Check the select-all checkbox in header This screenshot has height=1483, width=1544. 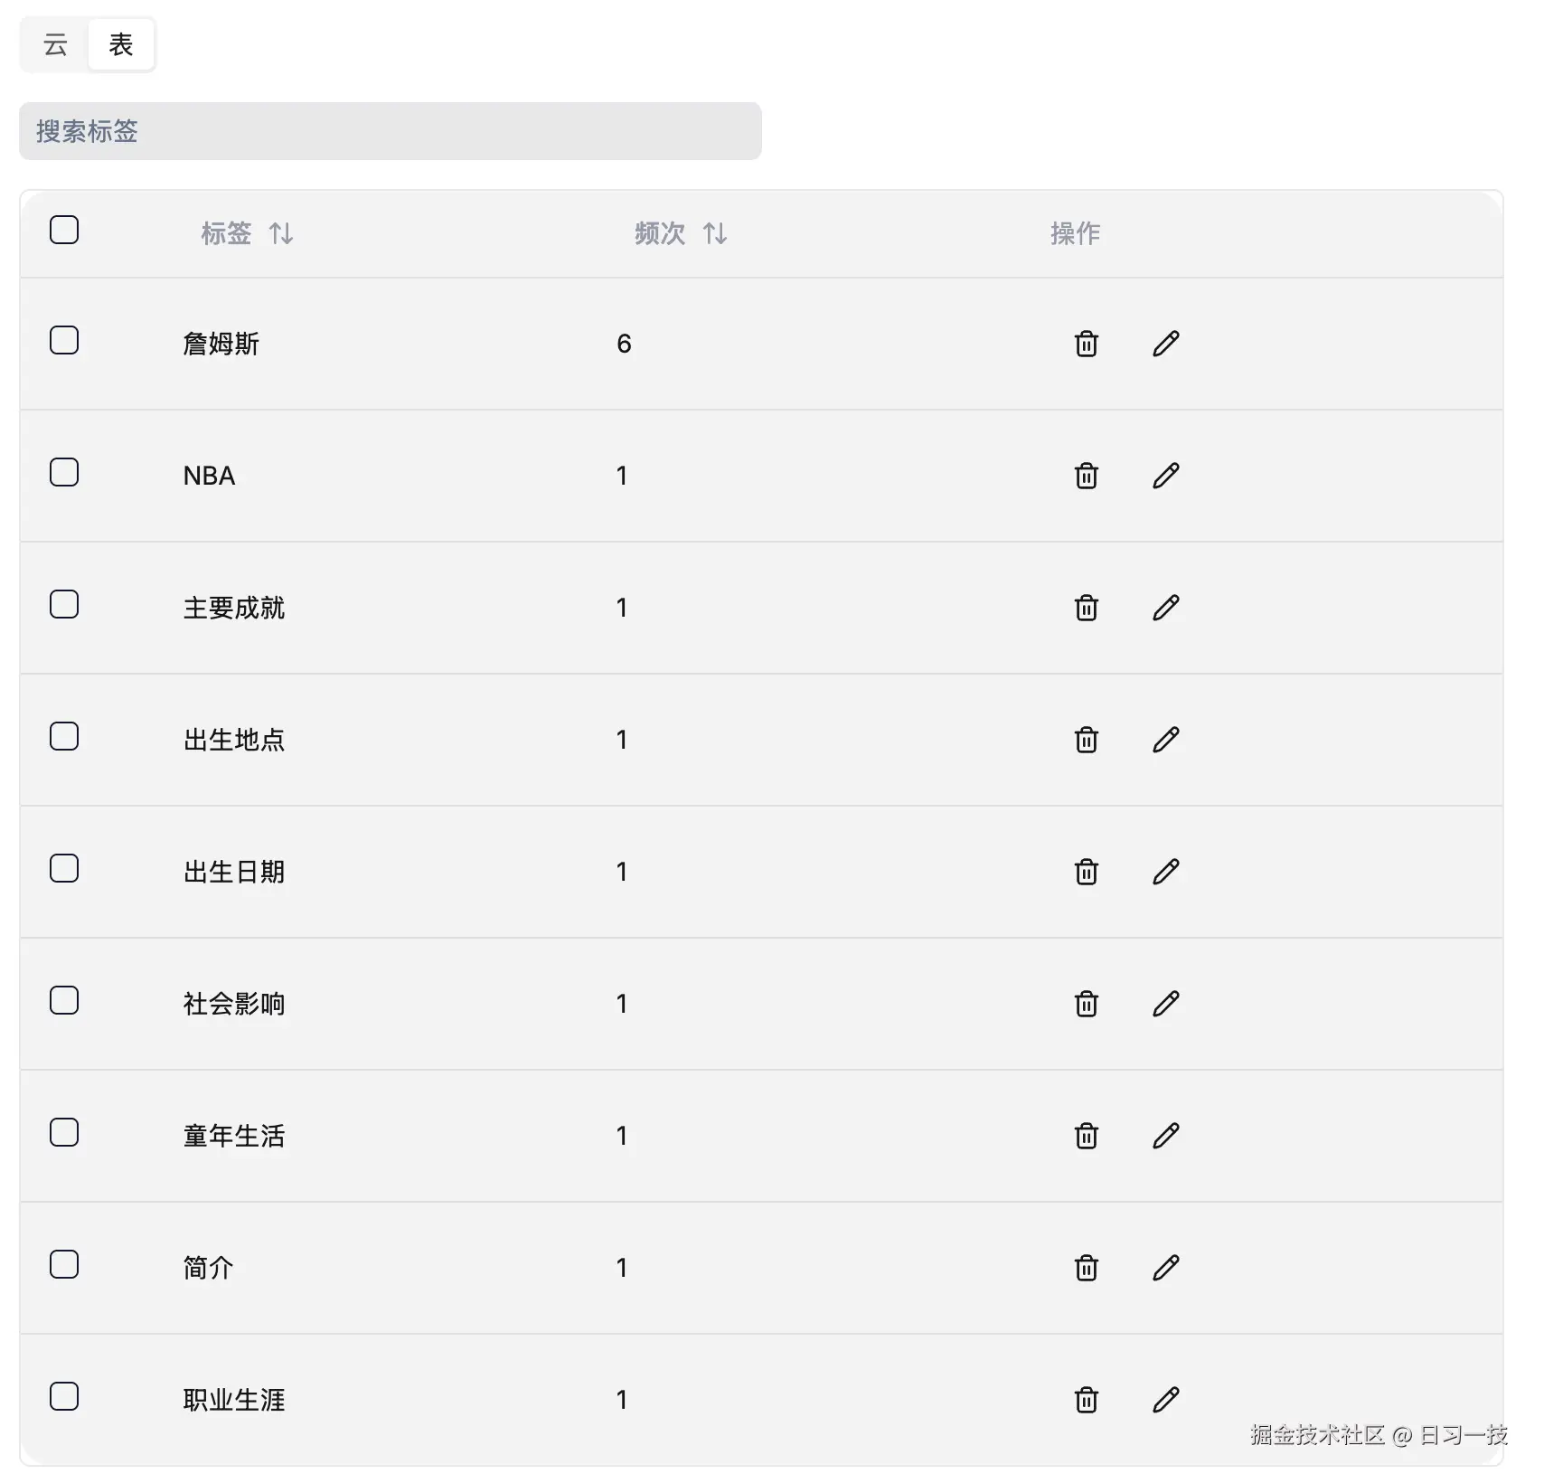[x=64, y=231]
